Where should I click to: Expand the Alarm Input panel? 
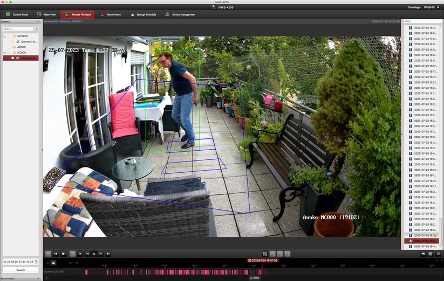(x=38, y=278)
